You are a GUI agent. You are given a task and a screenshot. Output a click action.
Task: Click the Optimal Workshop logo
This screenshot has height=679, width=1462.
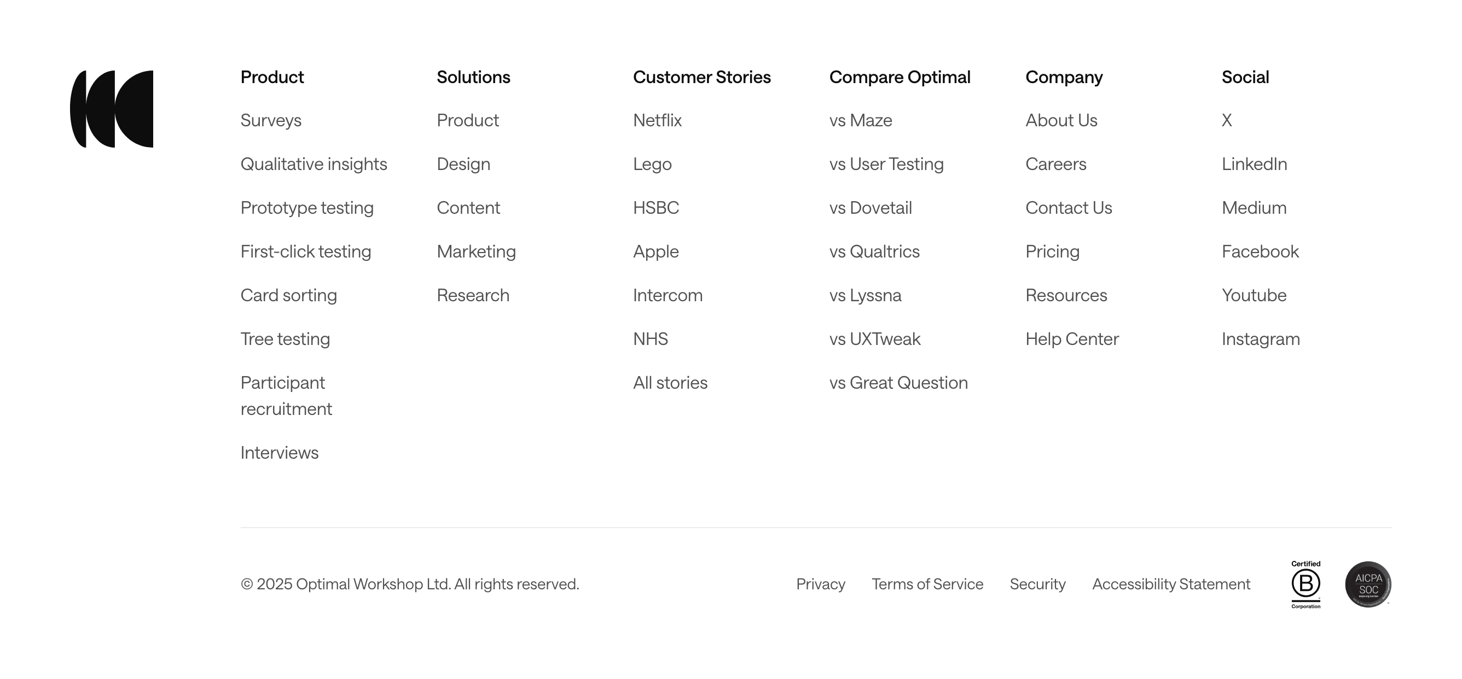click(112, 109)
